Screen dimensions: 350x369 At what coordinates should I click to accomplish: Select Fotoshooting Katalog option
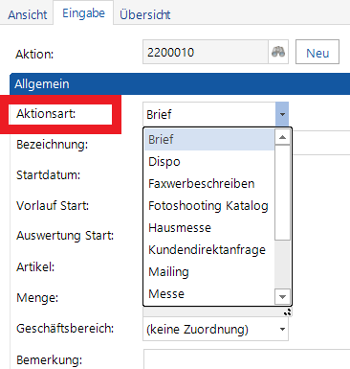[209, 206]
